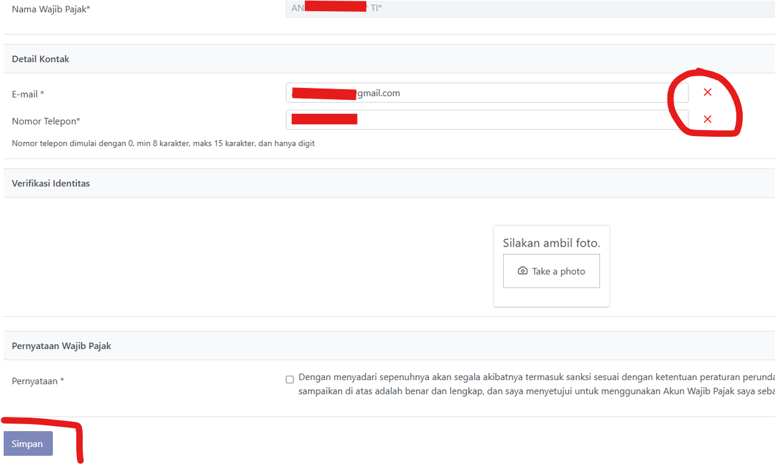Focus the E-mail input field
This screenshot has width=775, height=464.
[x=487, y=93]
